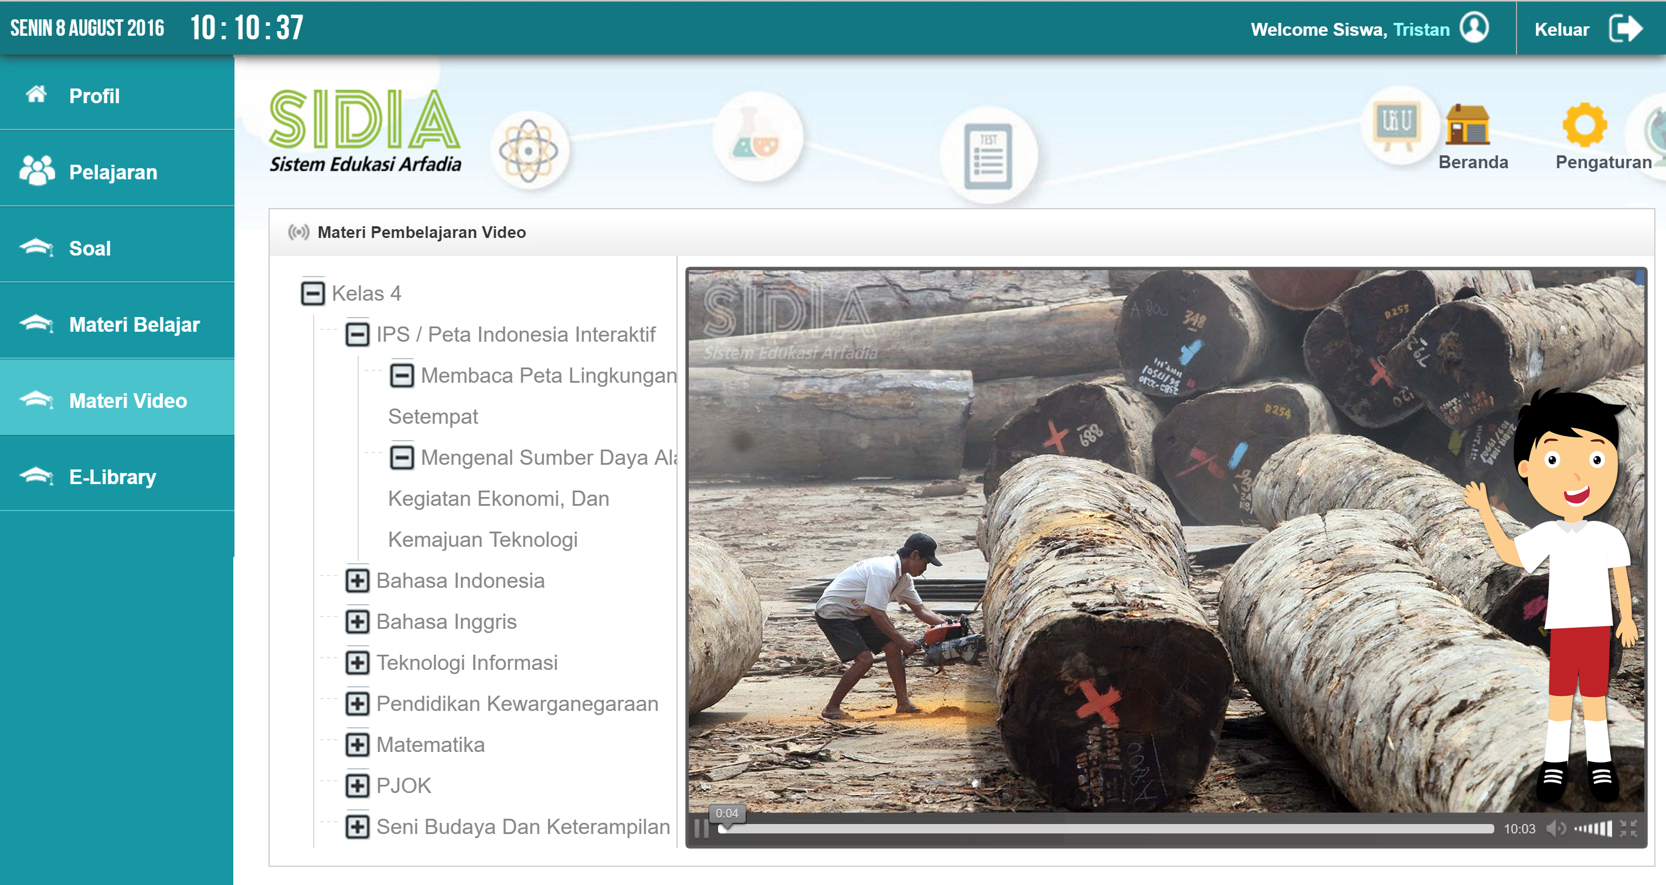Screen dimensions: 1666x885
Task: Select the Materi Video menu item
Action: tap(117, 397)
